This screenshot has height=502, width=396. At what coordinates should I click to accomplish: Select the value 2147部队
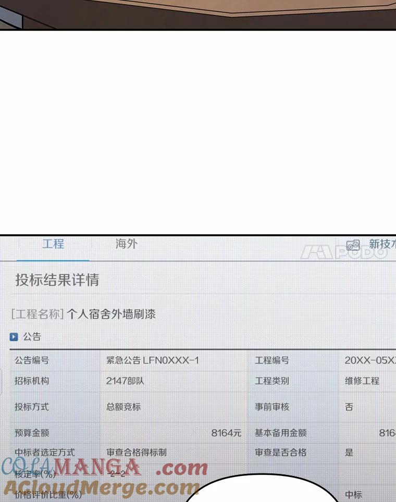(x=125, y=381)
